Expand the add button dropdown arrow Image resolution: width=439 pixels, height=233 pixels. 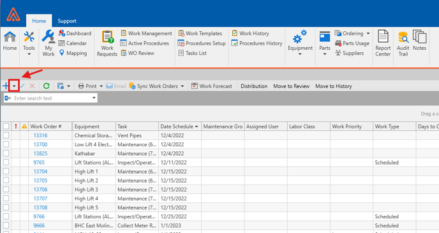pyautogui.click(x=14, y=86)
